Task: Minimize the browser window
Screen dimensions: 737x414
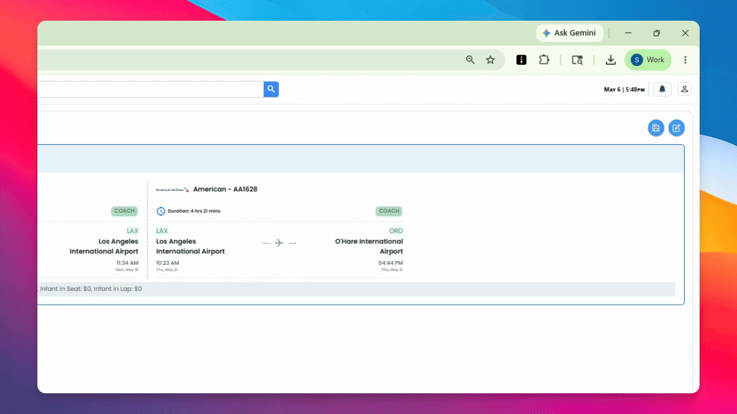Action: click(628, 33)
